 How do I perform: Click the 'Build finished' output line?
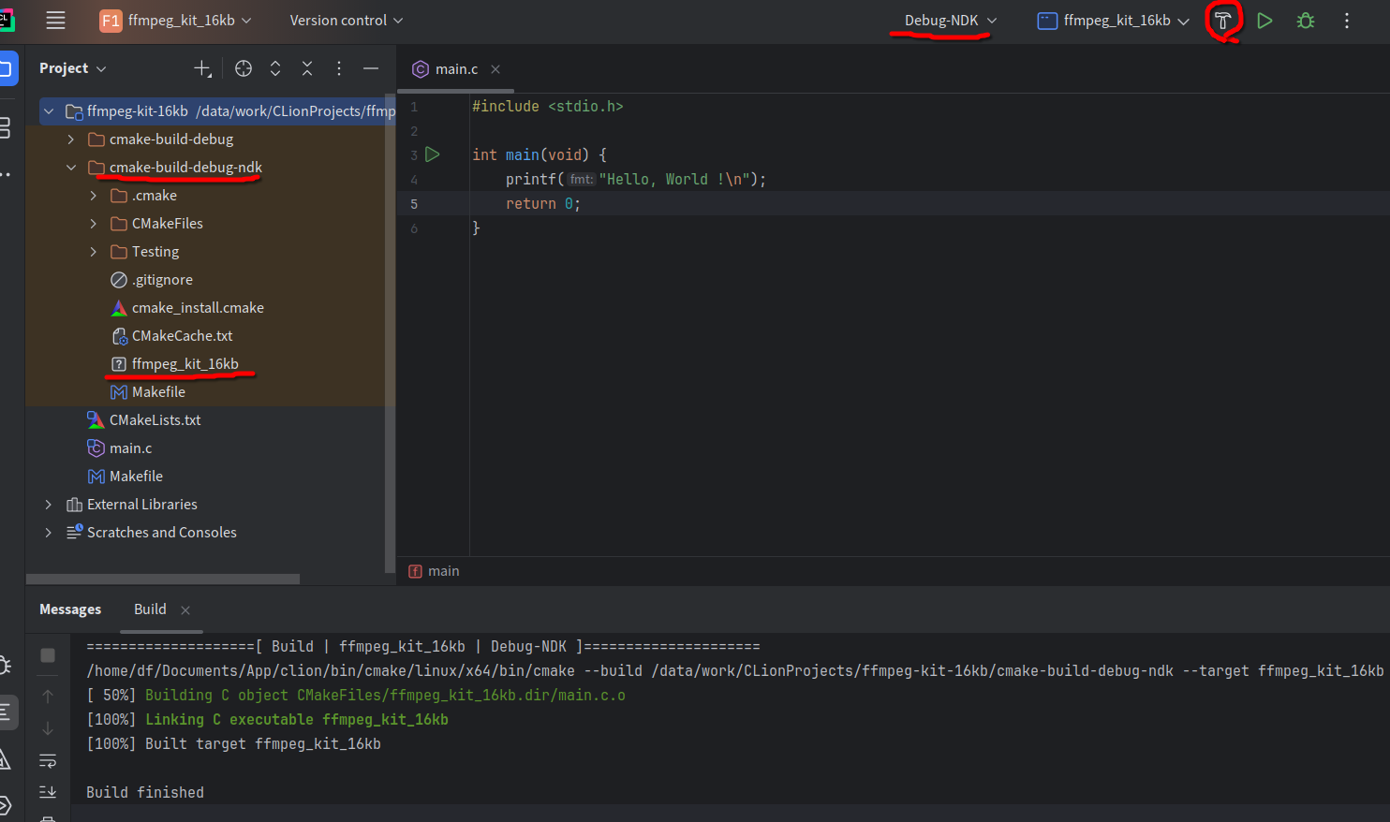pyautogui.click(x=145, y=792)
